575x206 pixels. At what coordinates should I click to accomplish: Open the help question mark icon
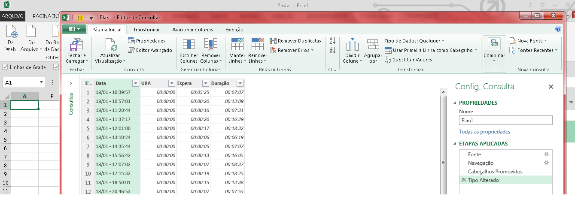(x=558, y=29)
